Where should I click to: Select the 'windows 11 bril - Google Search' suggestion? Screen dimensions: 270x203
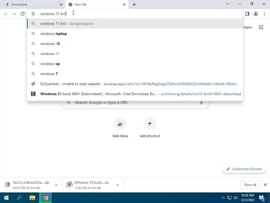[135, 24]
